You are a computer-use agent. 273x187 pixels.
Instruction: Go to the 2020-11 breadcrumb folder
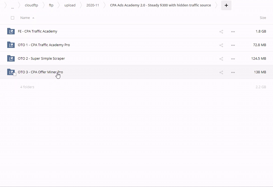pyautogui.click(x=93, y=5)
